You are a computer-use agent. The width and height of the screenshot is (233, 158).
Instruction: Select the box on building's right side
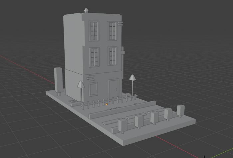(123, 52)
